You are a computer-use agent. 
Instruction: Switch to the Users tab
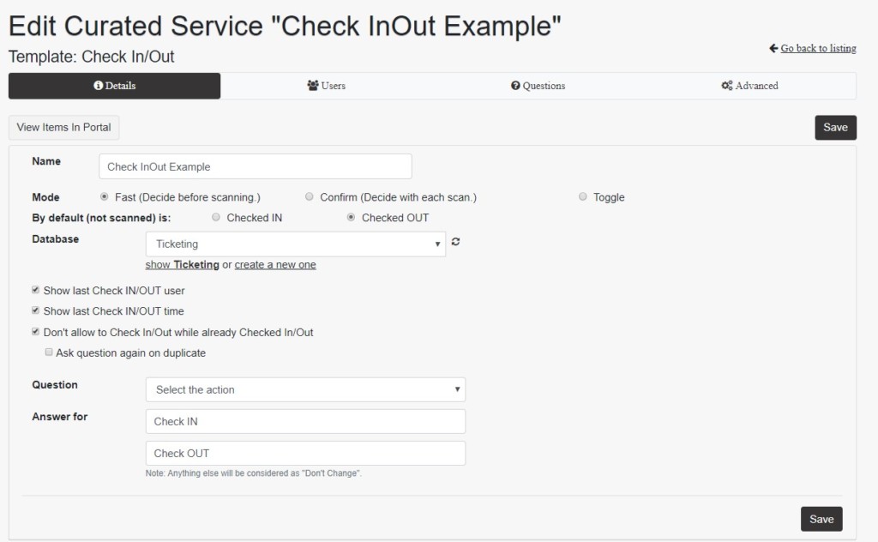pos(326,86)
